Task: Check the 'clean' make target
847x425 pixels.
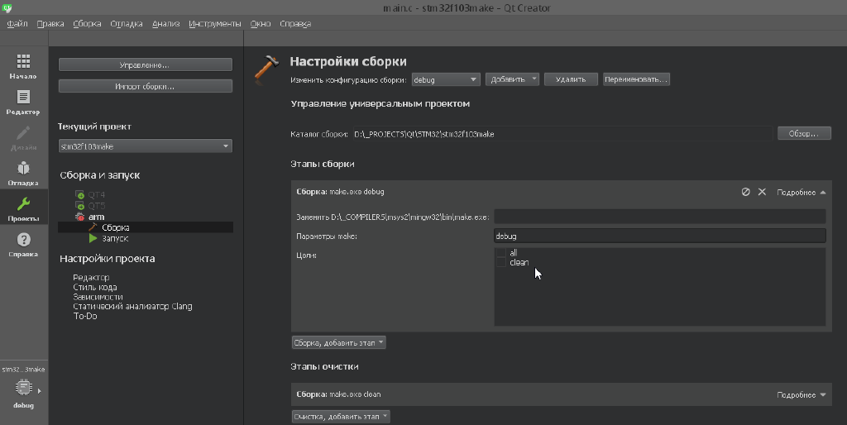Action: [501, 263]
